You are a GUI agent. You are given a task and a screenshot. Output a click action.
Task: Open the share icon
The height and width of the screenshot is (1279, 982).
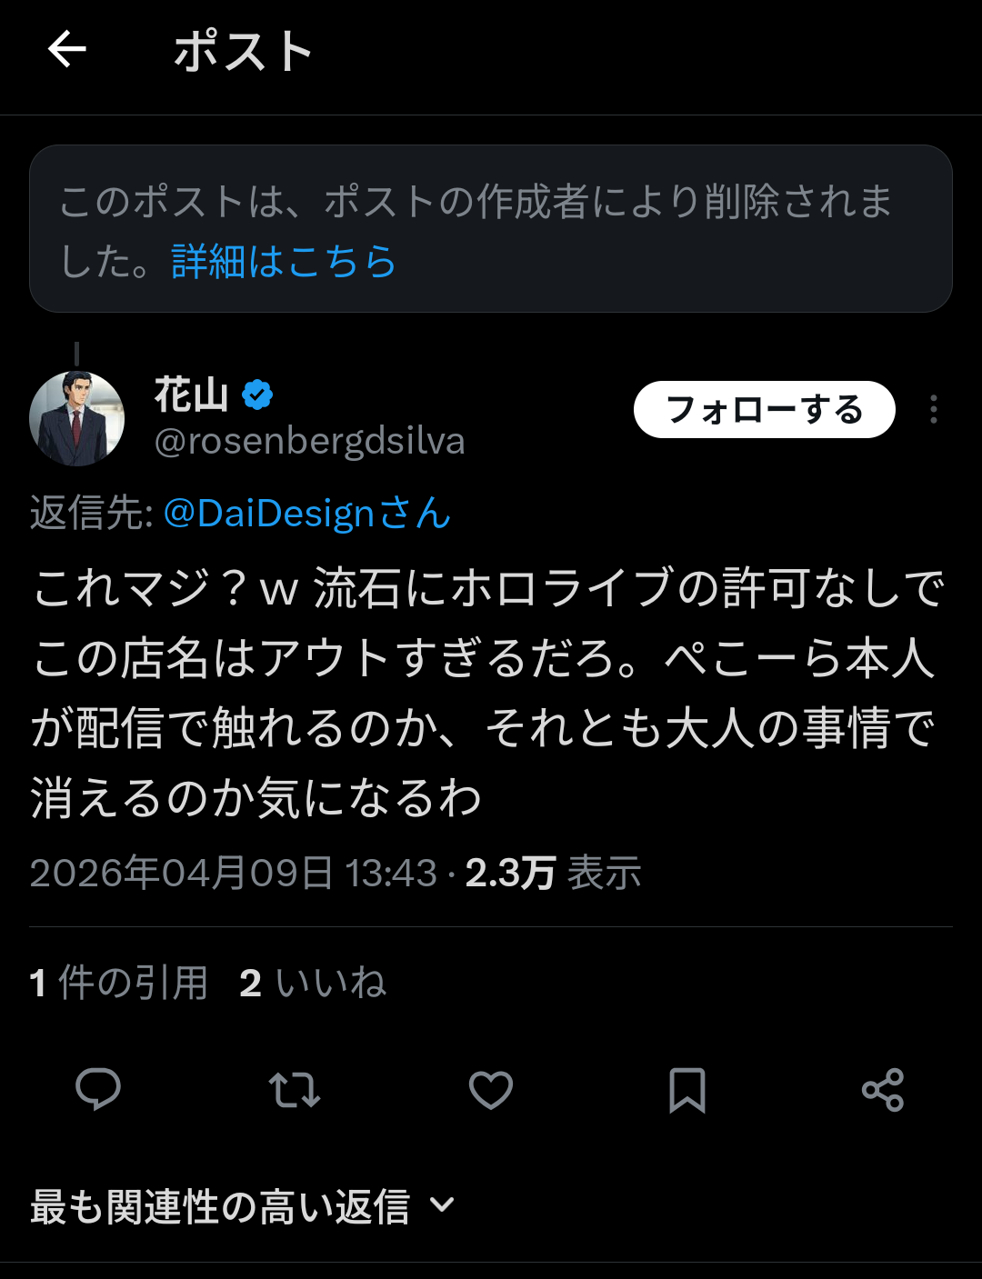883,1089
